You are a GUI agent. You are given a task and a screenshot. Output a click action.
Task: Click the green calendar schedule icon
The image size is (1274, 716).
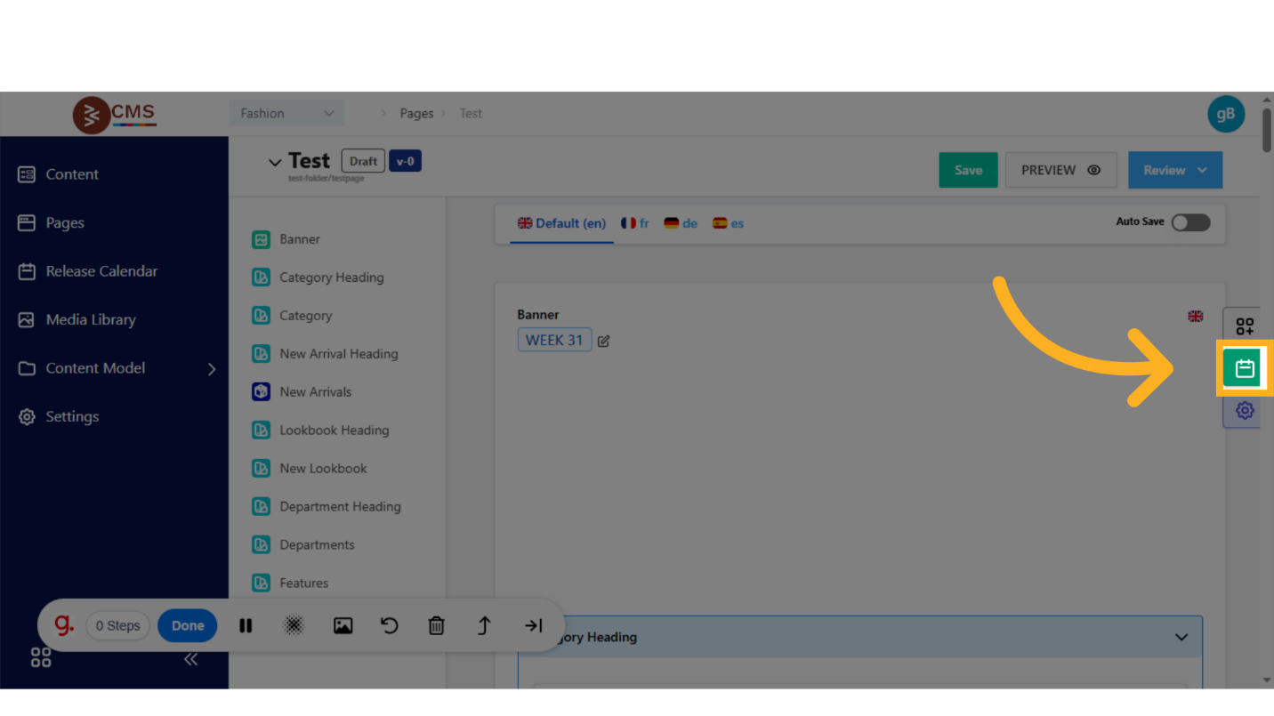pyautogui.click(x=1244, y=368)
